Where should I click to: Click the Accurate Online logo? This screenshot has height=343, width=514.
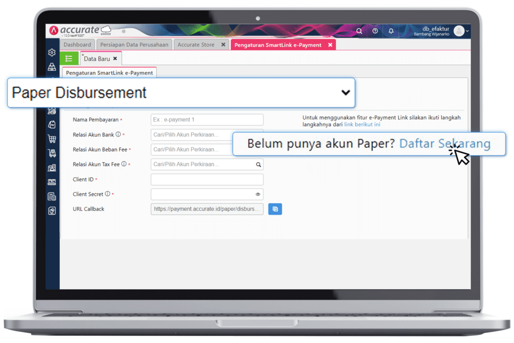81,31
